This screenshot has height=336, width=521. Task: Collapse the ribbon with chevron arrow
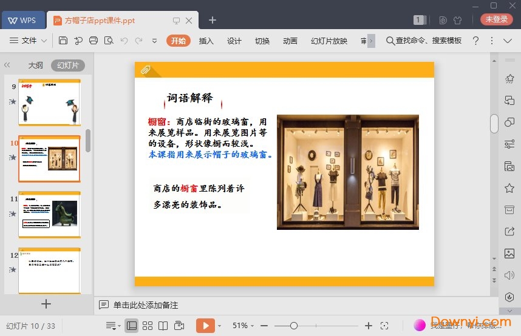click(508, 41)
